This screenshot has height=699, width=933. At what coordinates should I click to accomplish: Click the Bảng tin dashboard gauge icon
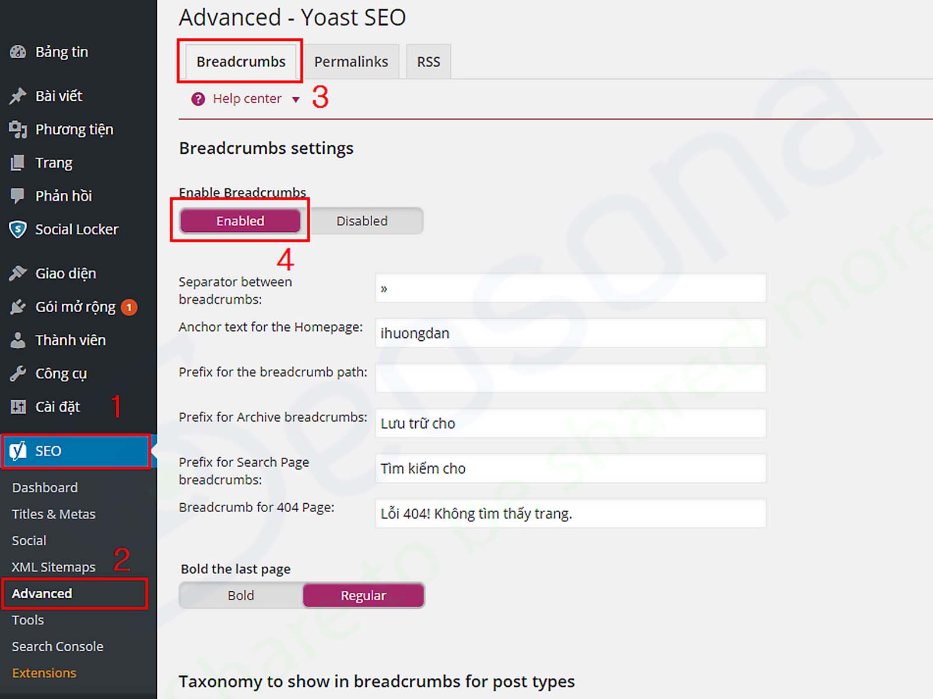(18, 52)
